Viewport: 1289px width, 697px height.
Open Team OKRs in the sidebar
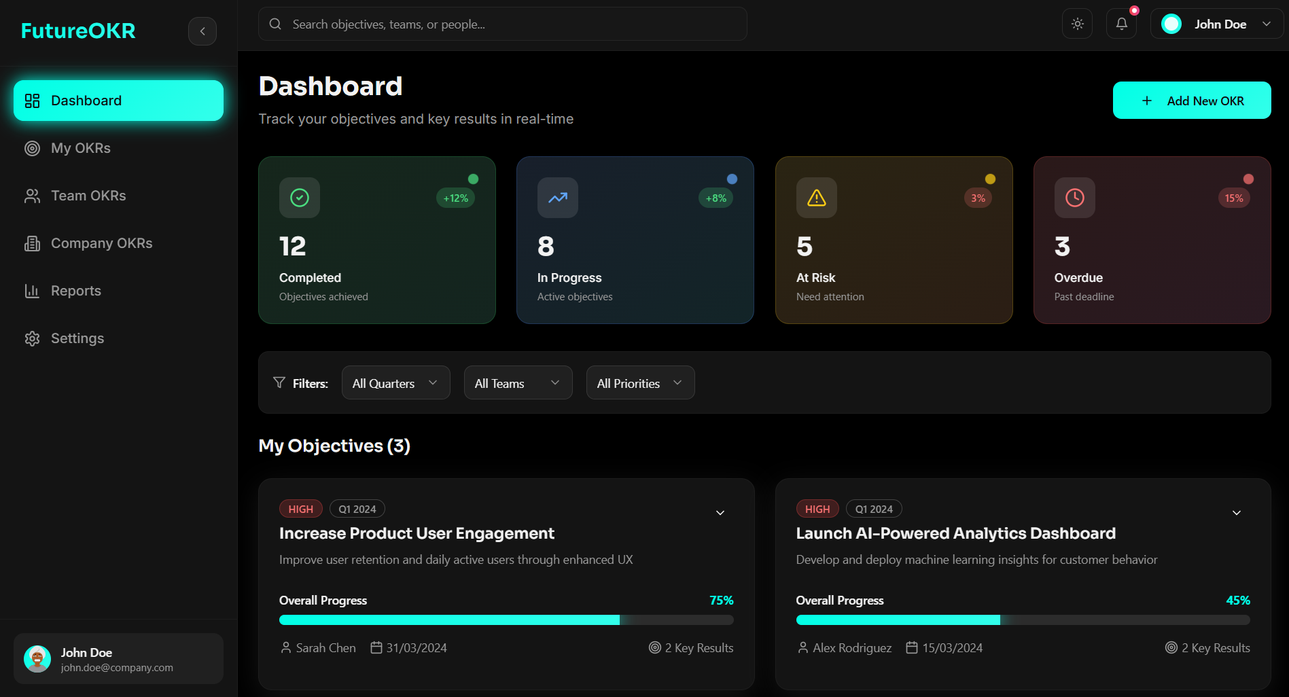(118, 196)
